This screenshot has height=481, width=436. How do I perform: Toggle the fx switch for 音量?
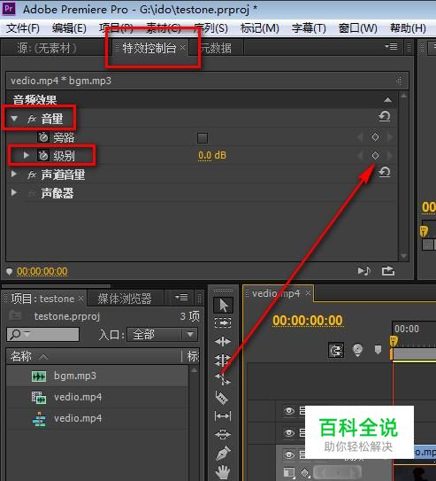click(32, 119)
